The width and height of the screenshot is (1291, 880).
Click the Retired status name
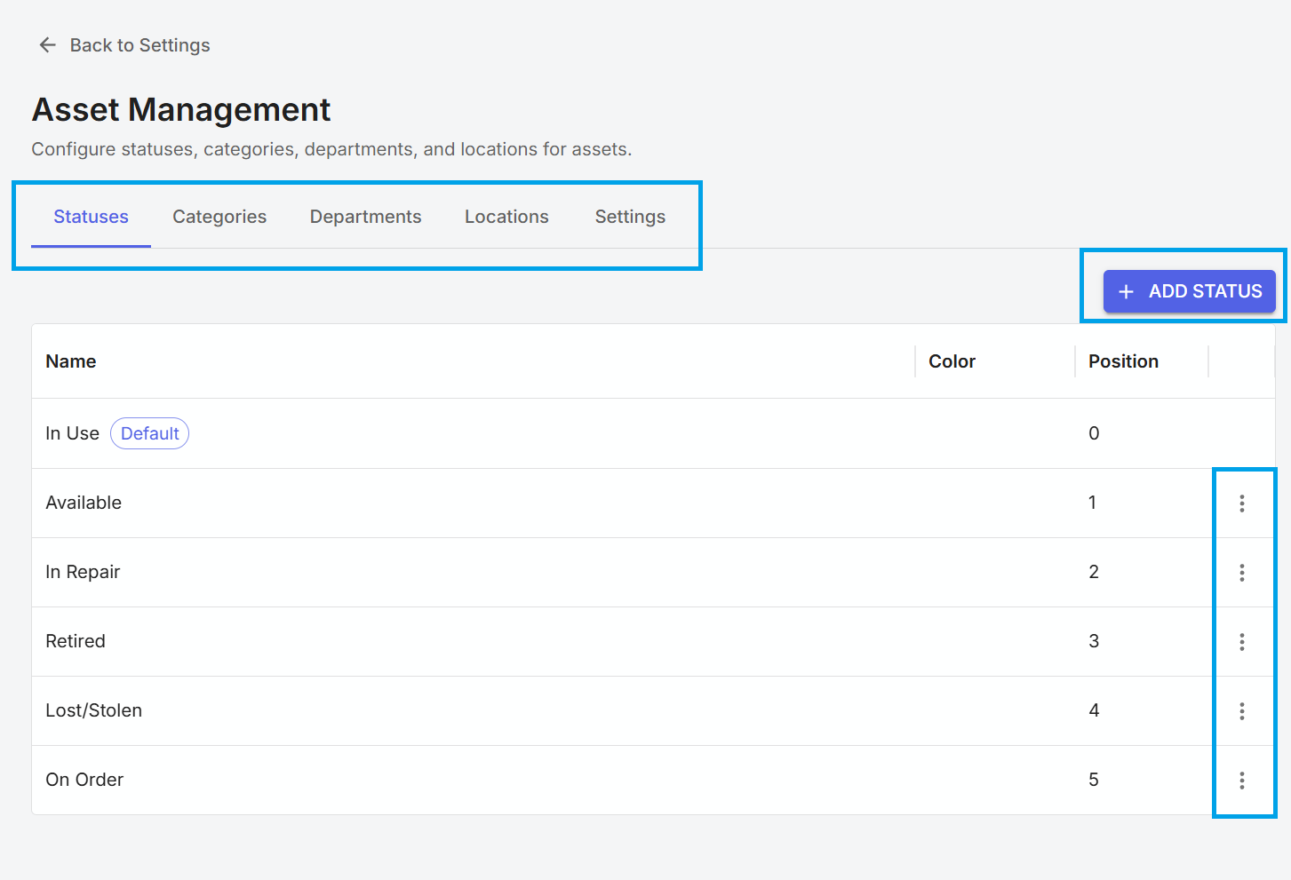[76, 641]
